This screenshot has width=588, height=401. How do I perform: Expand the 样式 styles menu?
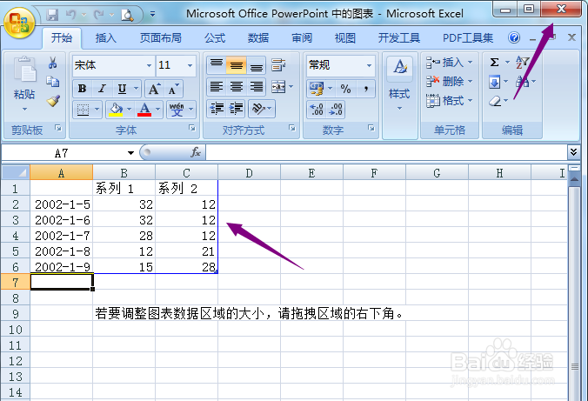pos(399,96)
